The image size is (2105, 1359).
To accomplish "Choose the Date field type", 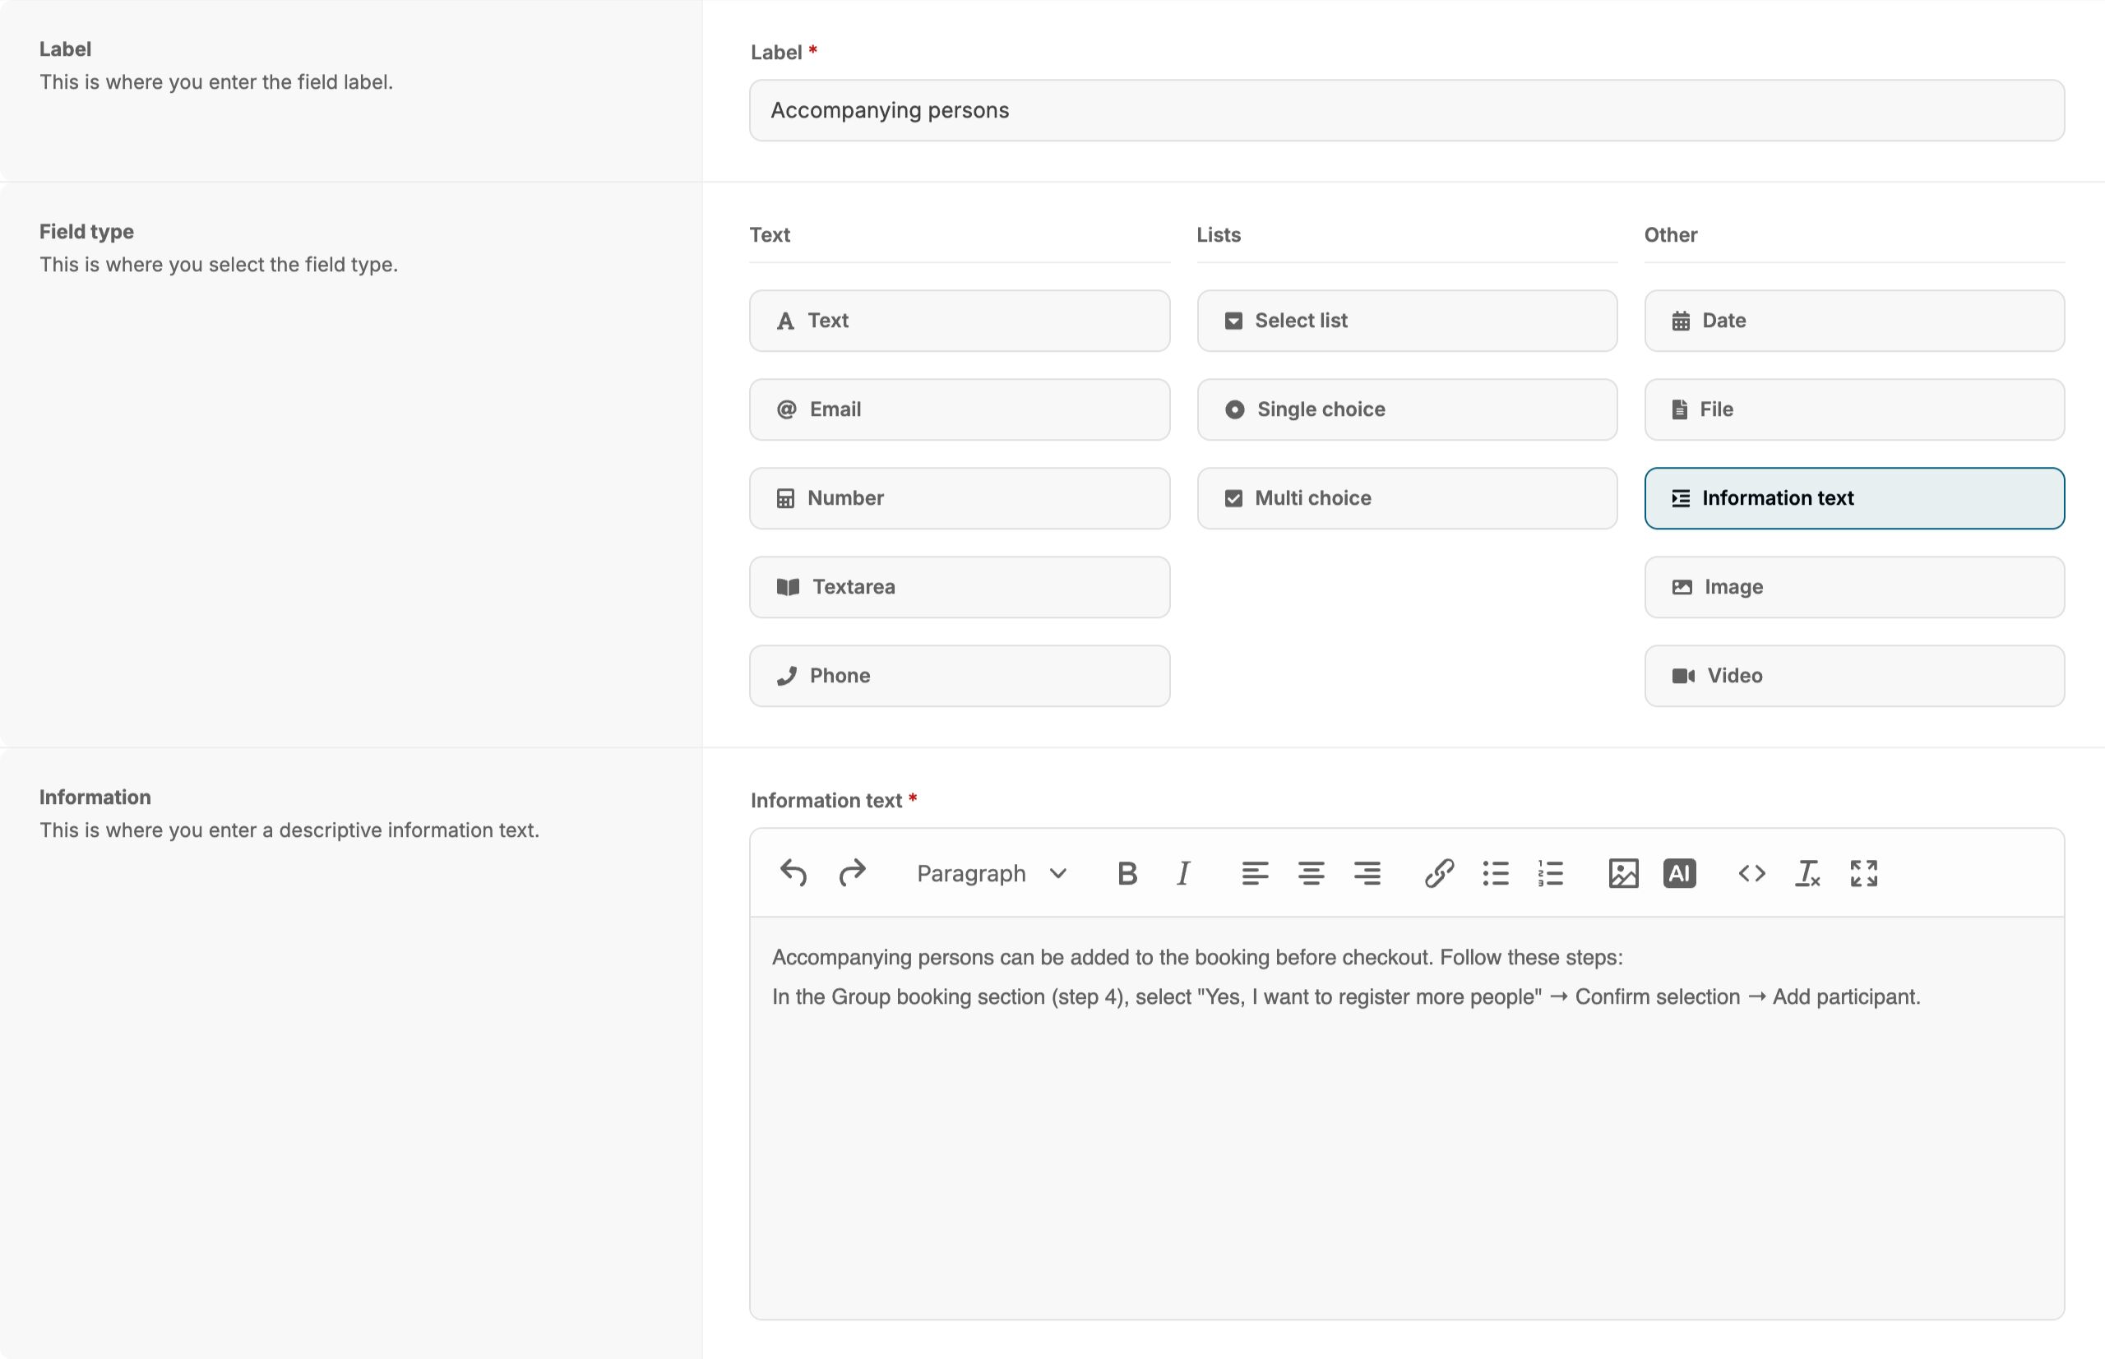I will pos(1853,321).
